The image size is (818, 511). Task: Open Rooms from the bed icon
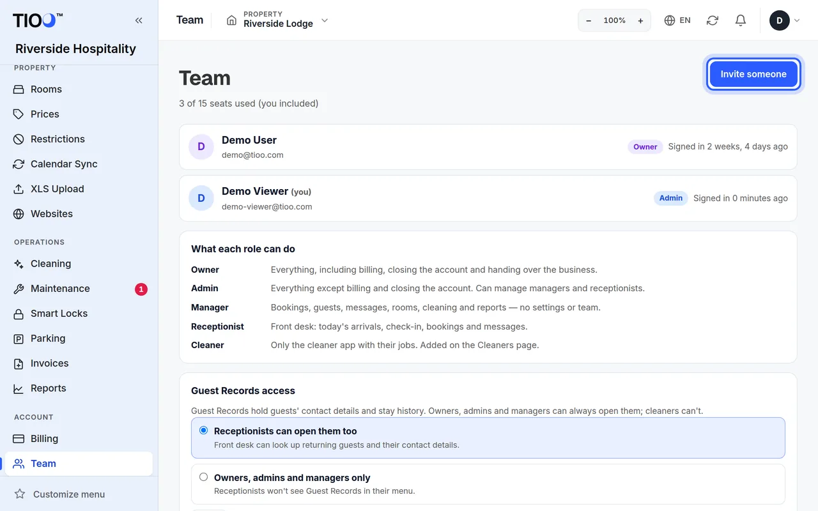(x=19, y=89)
